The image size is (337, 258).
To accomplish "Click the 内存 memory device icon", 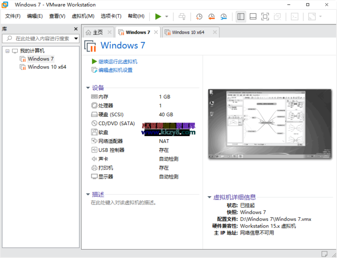I will [94, 97].
